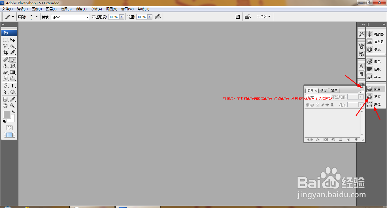Open the 导航器 navigator panel
Viewport: 387px width, 208px height.
tap(376, 34)
